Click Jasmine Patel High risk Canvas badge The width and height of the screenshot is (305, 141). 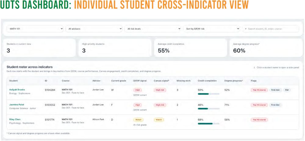click(x=160, y=105)
